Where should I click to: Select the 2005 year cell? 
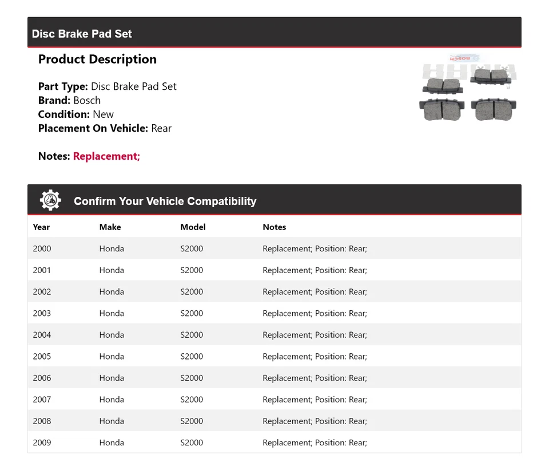click(x=42, y=357)
